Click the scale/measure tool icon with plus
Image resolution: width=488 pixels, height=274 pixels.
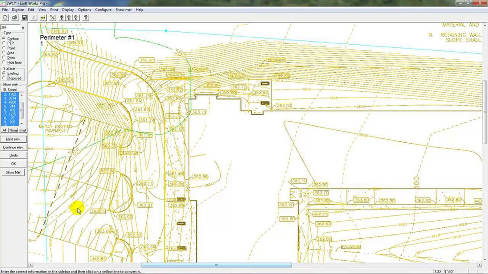pyautogui.click(x=52, y=18)
